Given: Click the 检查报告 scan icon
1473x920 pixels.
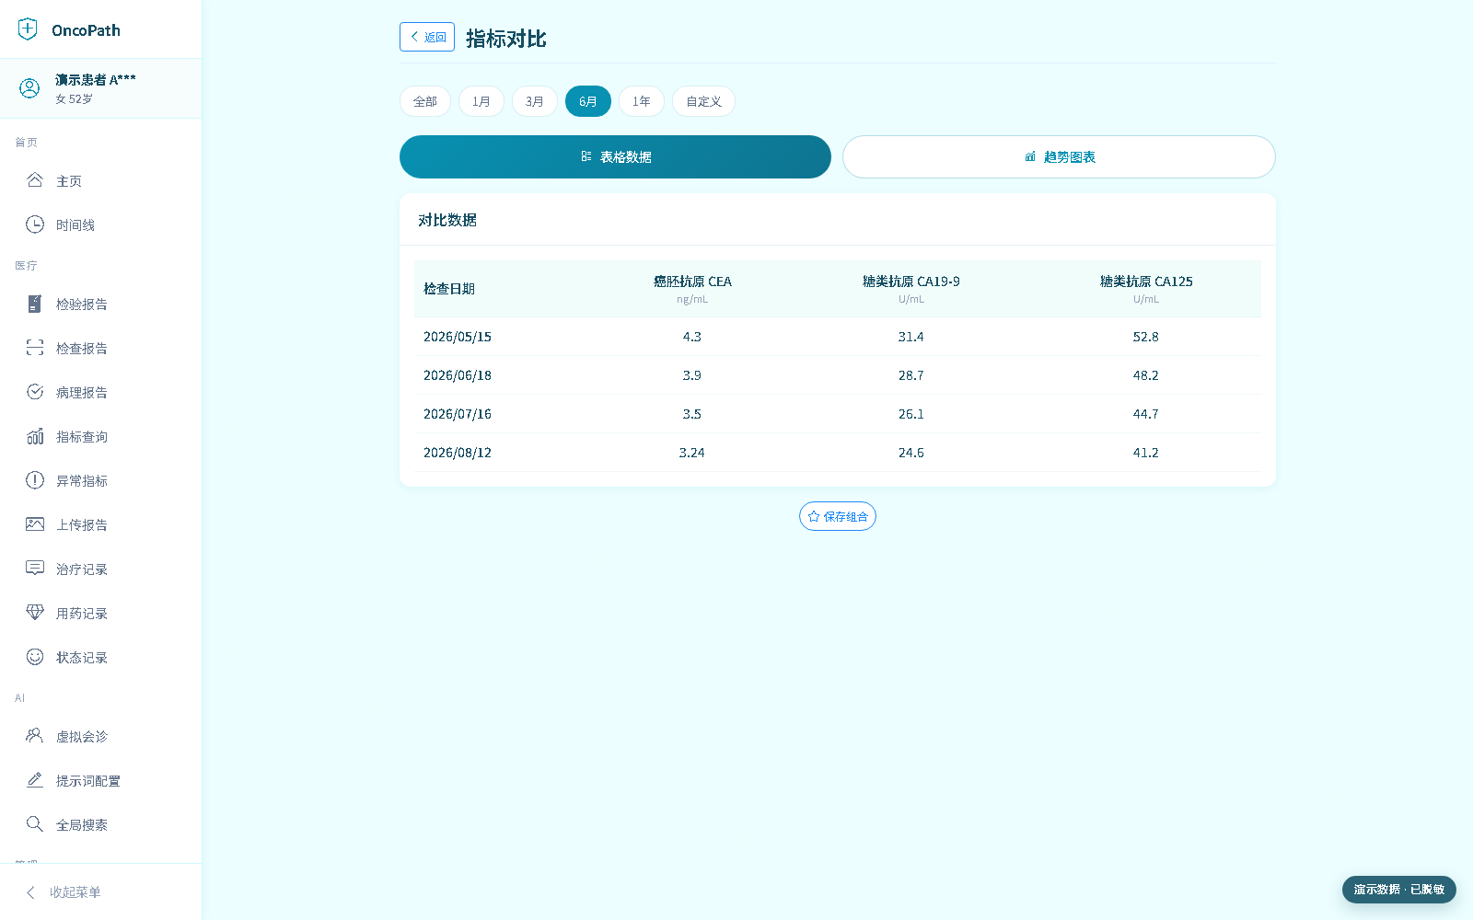Looking at the screenshot, I should (x=35, y=348).
